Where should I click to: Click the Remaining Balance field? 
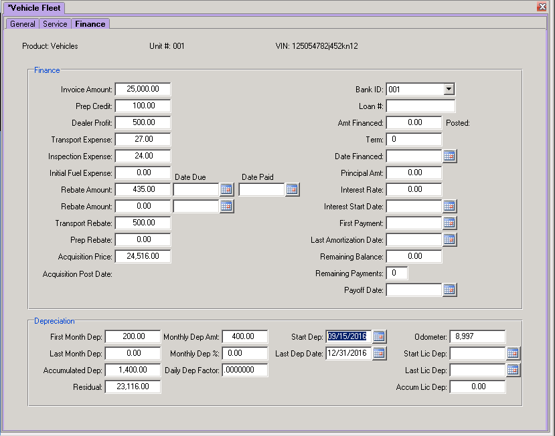[x=414, y=256]
